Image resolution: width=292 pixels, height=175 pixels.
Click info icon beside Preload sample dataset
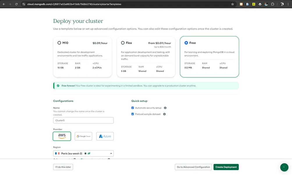click(164, 114)
